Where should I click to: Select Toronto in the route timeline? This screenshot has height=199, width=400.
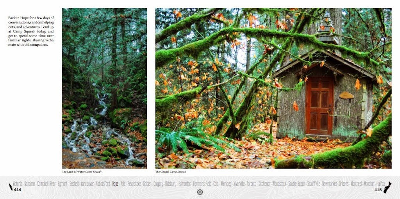251,184
